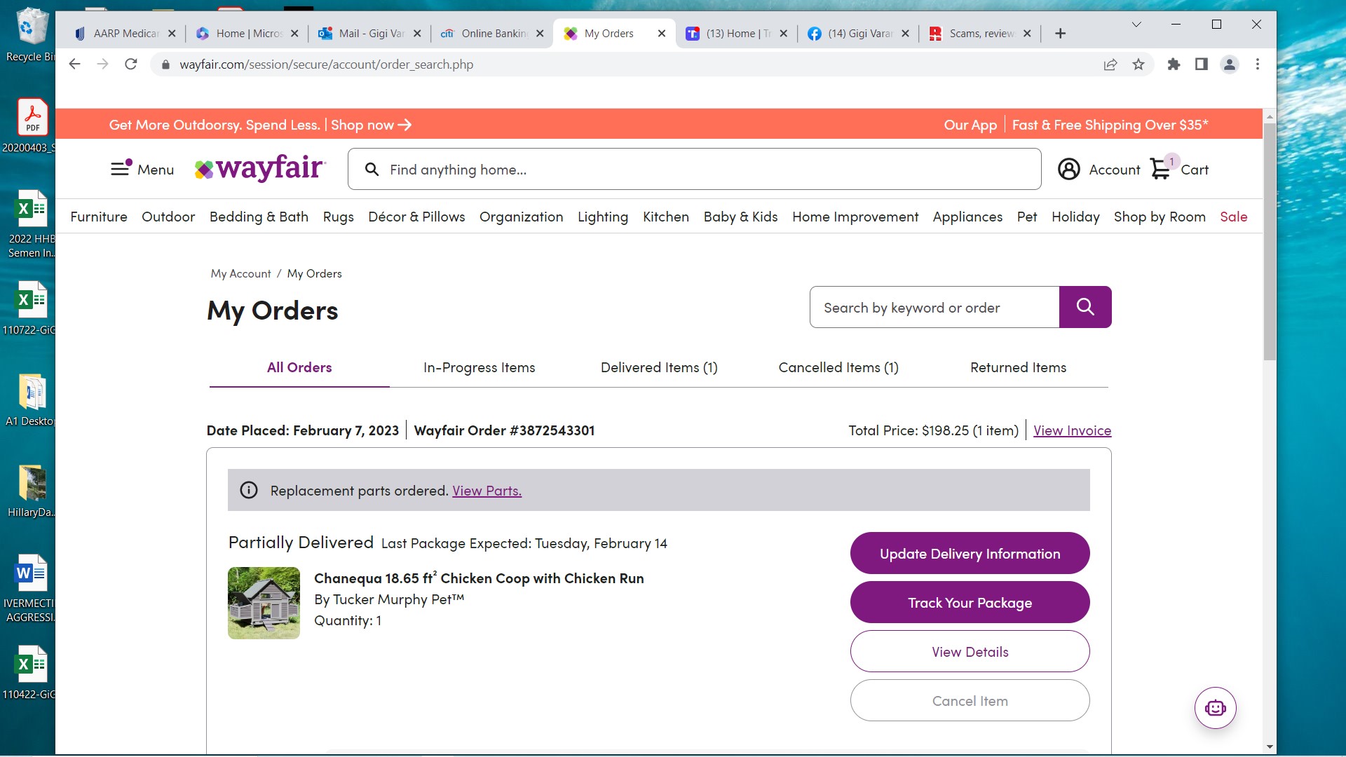1346x757 pixels.
Task: Click the Our App link
Action: (x=970, y=125)
